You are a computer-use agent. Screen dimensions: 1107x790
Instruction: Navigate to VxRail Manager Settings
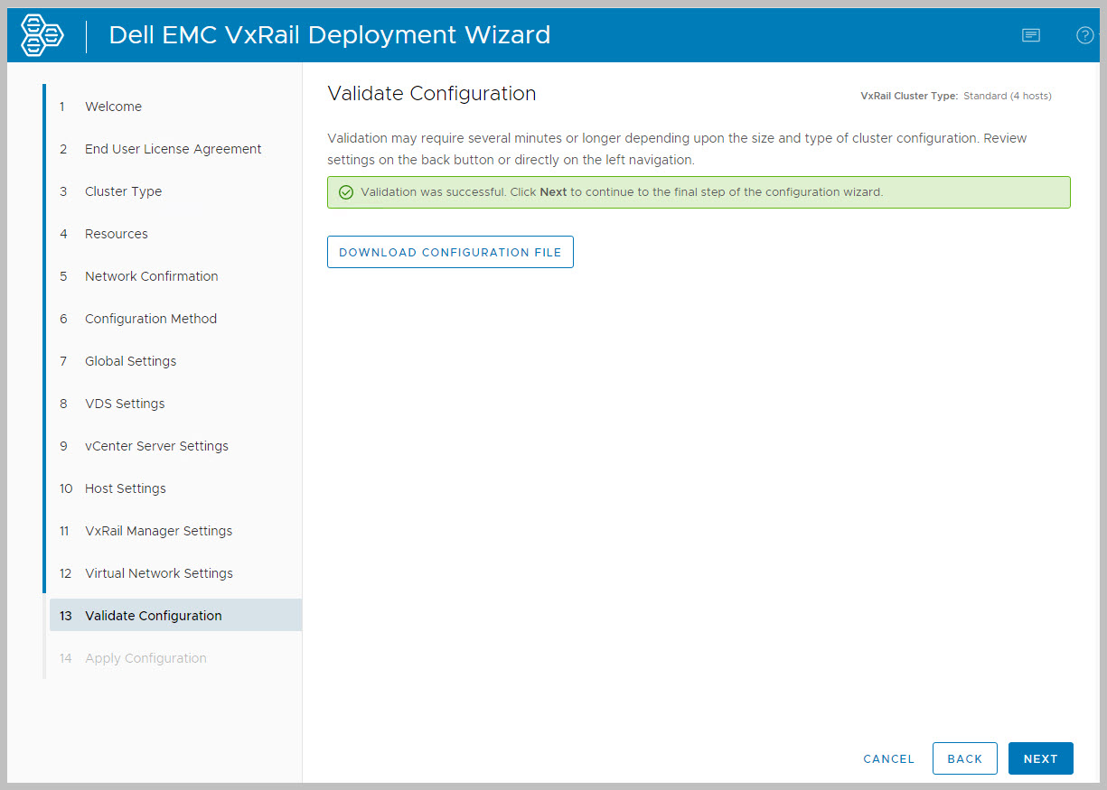pyautogui.click(x=158, y=531)
